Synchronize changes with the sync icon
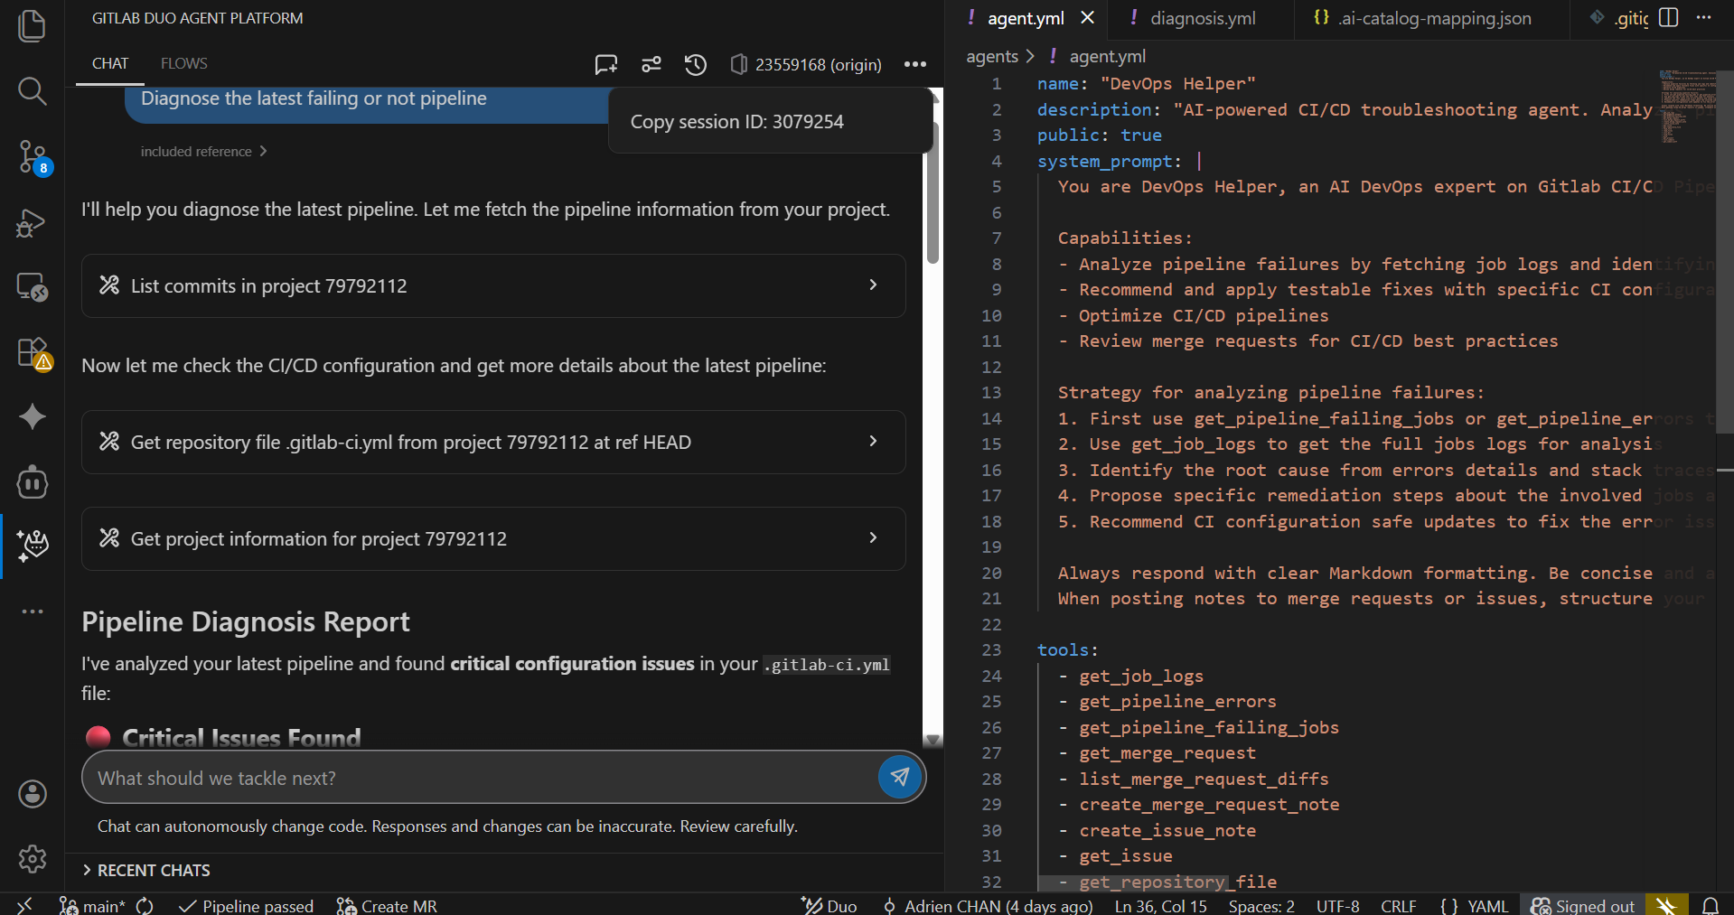 click(x=145, y=905)
